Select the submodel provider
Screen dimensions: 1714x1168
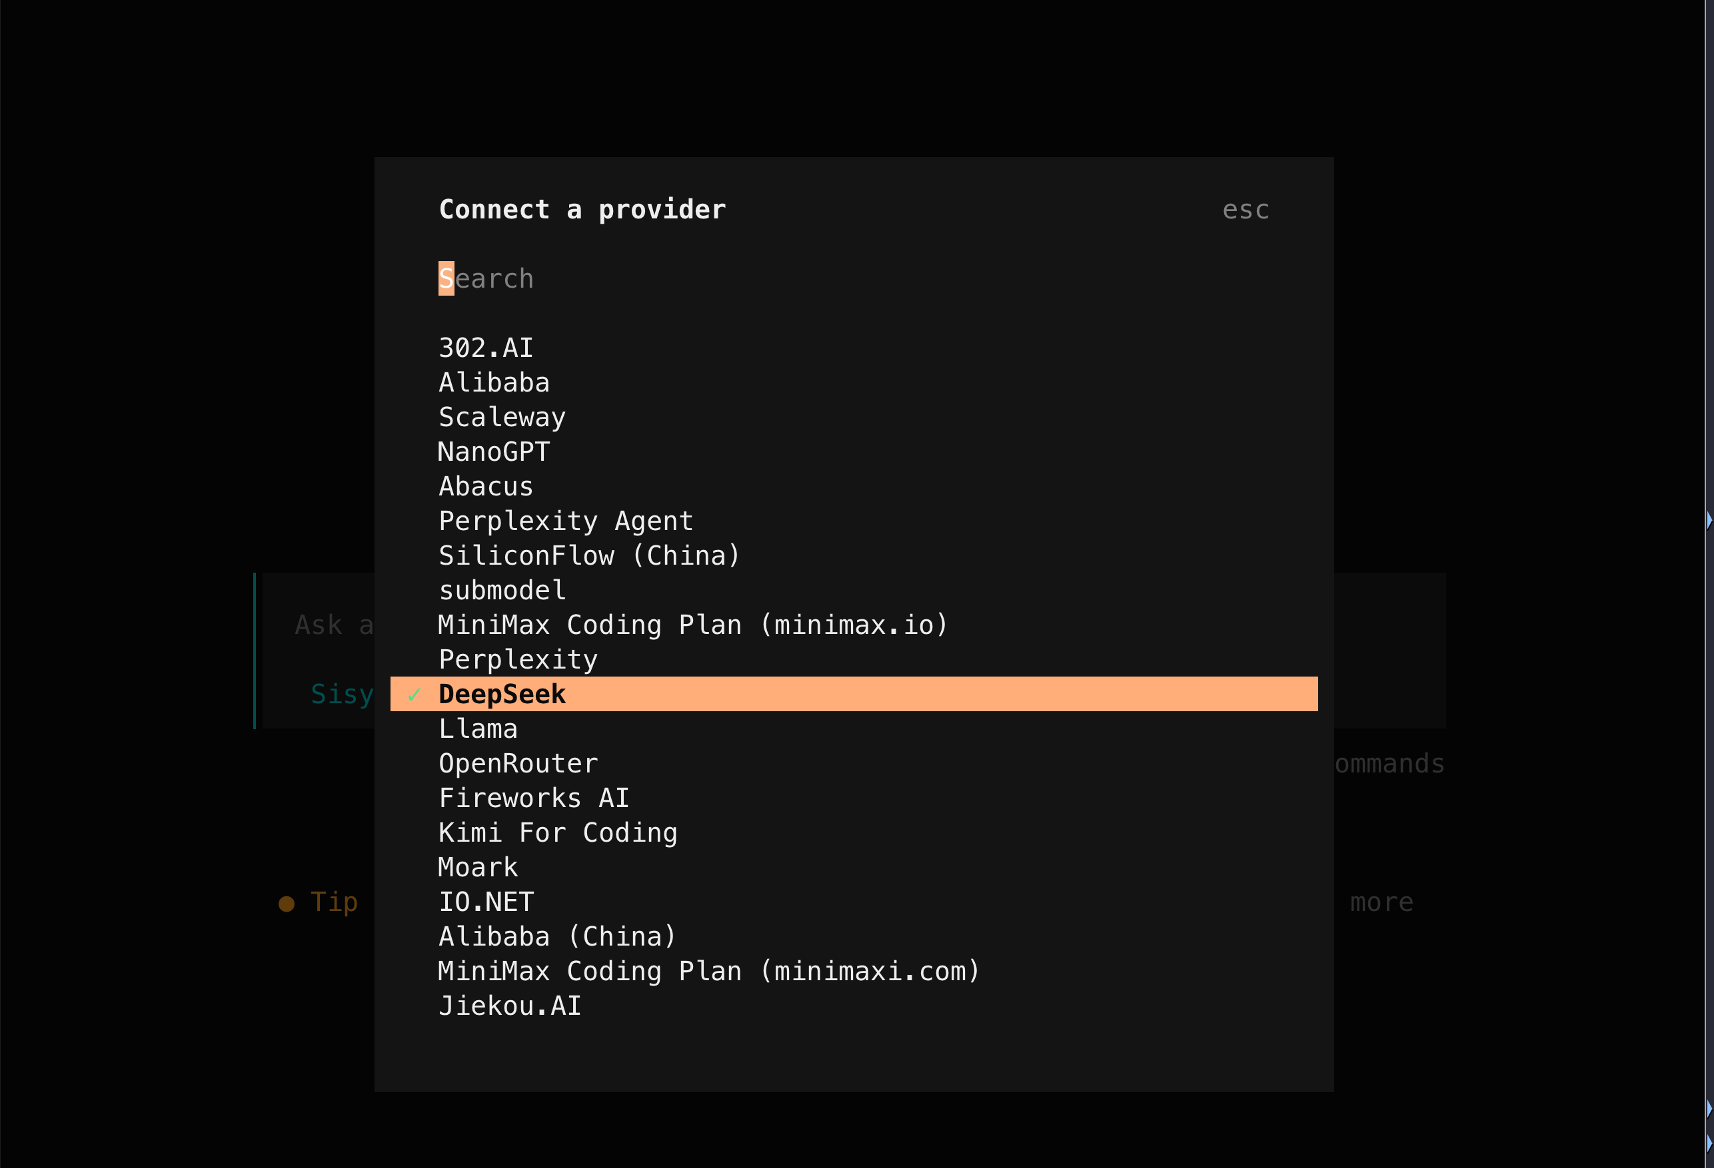[x=502, y=590]
